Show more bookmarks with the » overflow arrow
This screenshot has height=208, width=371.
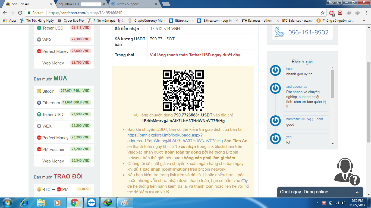click(364, 21)
